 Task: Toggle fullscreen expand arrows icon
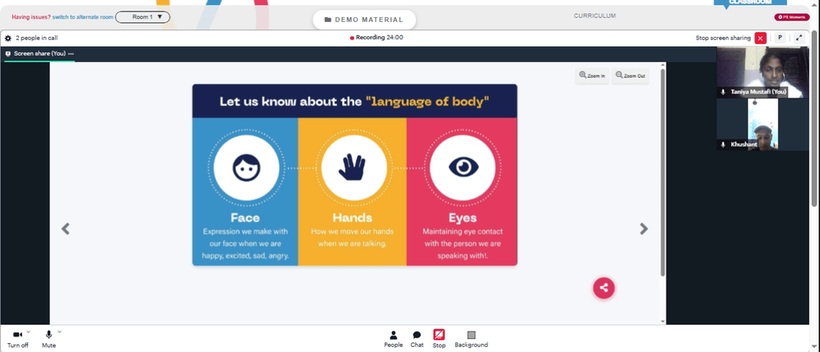[x=799, y=38]
